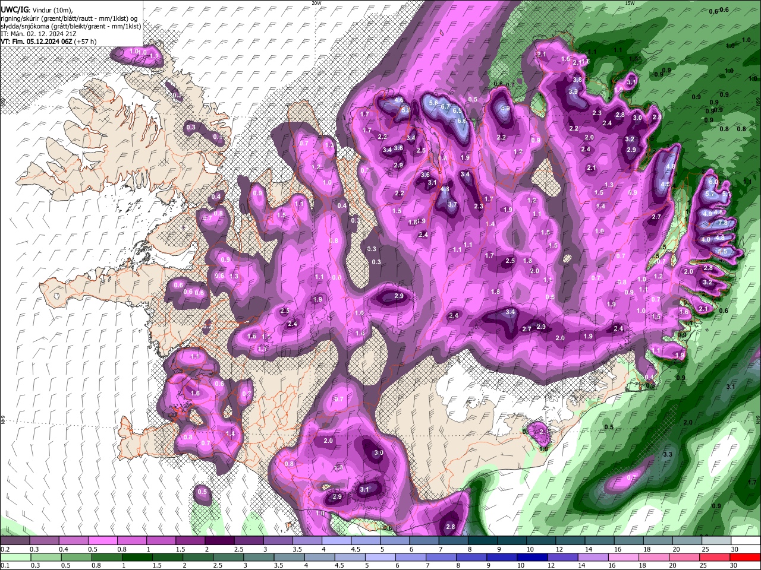Image resolution: width=761 pixels, height=570 pixels.
Task: Click the UWC/IG Vindur (10m) title text
Action: pos(36,9)
